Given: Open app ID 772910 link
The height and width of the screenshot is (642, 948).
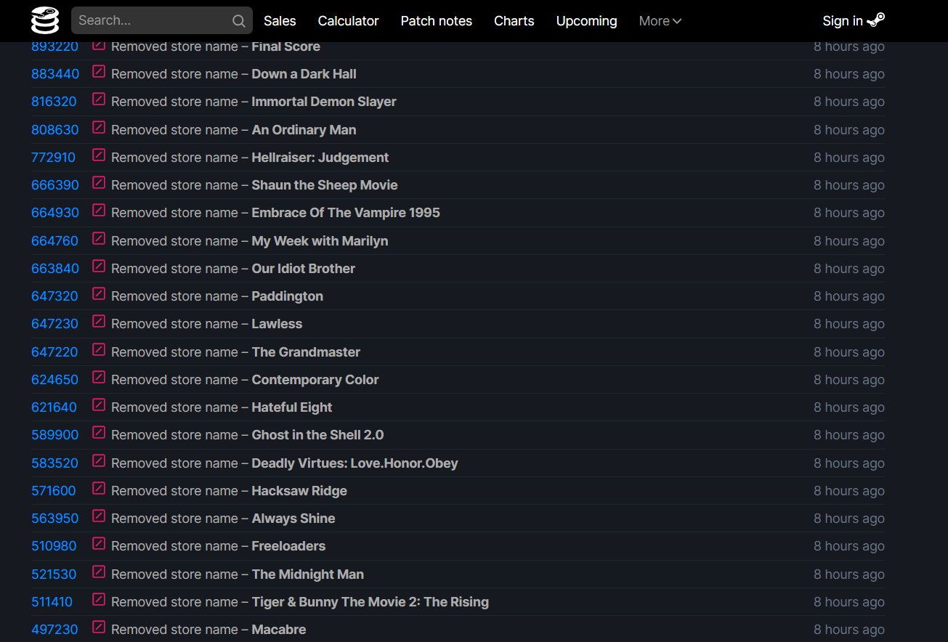Looking at the screenshot, I should click(53, 158).
